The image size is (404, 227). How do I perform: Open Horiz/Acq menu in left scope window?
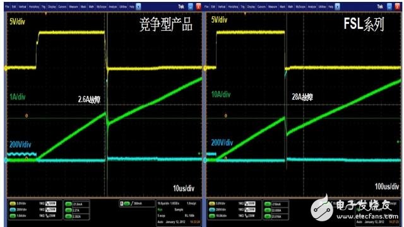tap(33, 7)
